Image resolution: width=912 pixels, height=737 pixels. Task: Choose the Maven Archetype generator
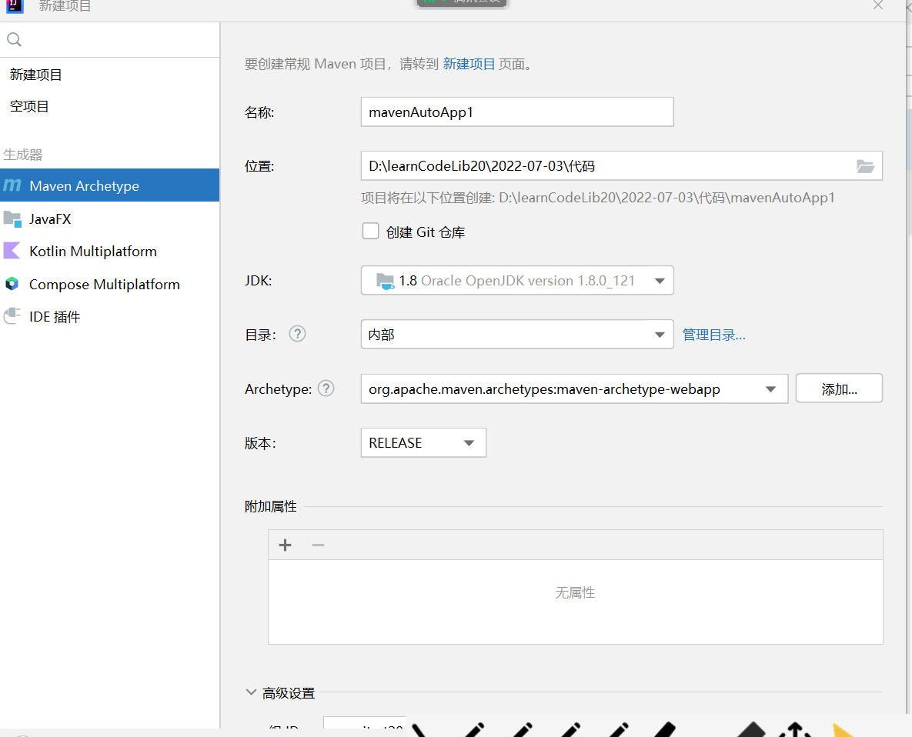point(109,185)
